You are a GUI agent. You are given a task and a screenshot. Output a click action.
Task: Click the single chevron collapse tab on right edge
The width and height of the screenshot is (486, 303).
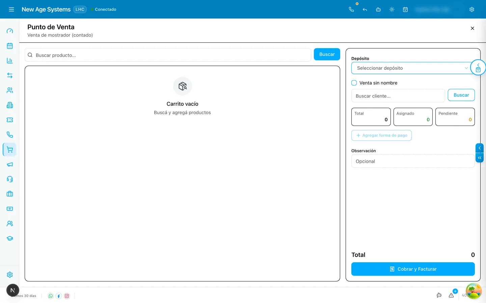click(x=479, y=148)
